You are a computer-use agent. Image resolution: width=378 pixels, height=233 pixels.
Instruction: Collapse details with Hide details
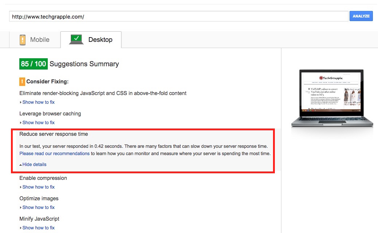click(x=34, y=165)
